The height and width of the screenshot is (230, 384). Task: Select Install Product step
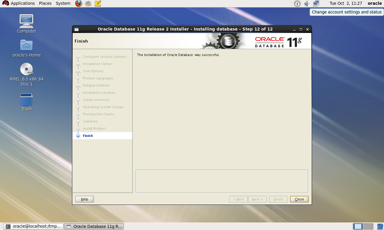click(94, 128)
